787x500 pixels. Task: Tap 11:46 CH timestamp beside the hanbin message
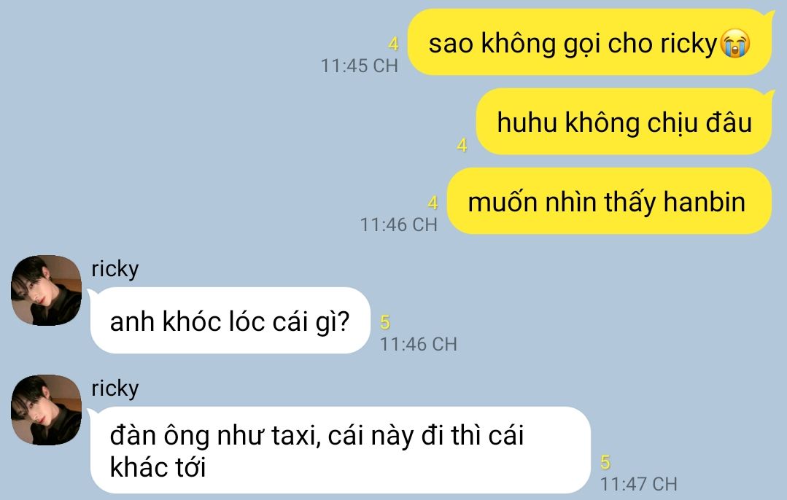(398, 224)
